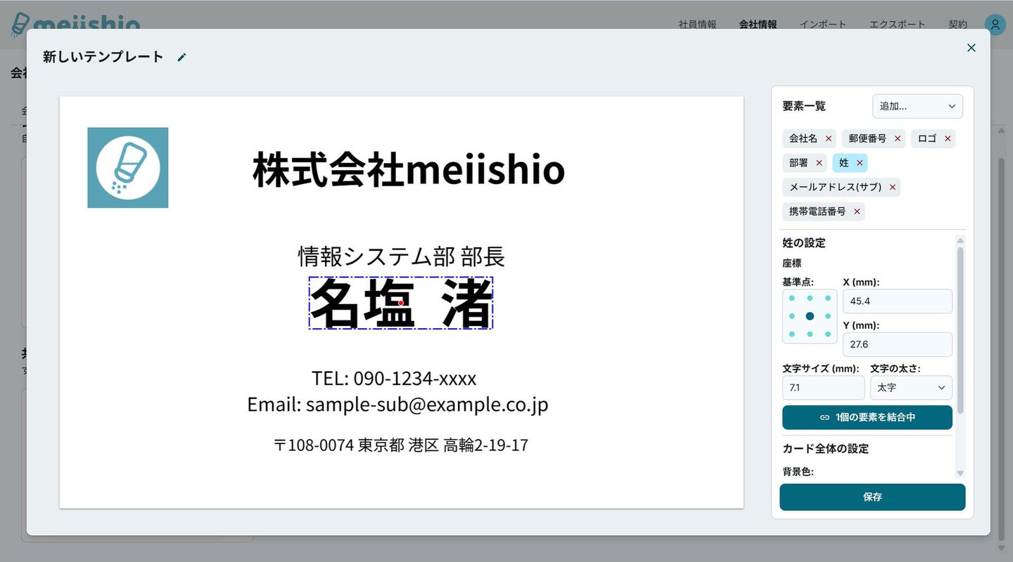Viewport: 1013px width, 562px height.
Task: Click the settings panel scrollbar thumb
Action: point(960,330)
